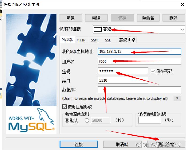Click the 取消 button

pos(122,144)
